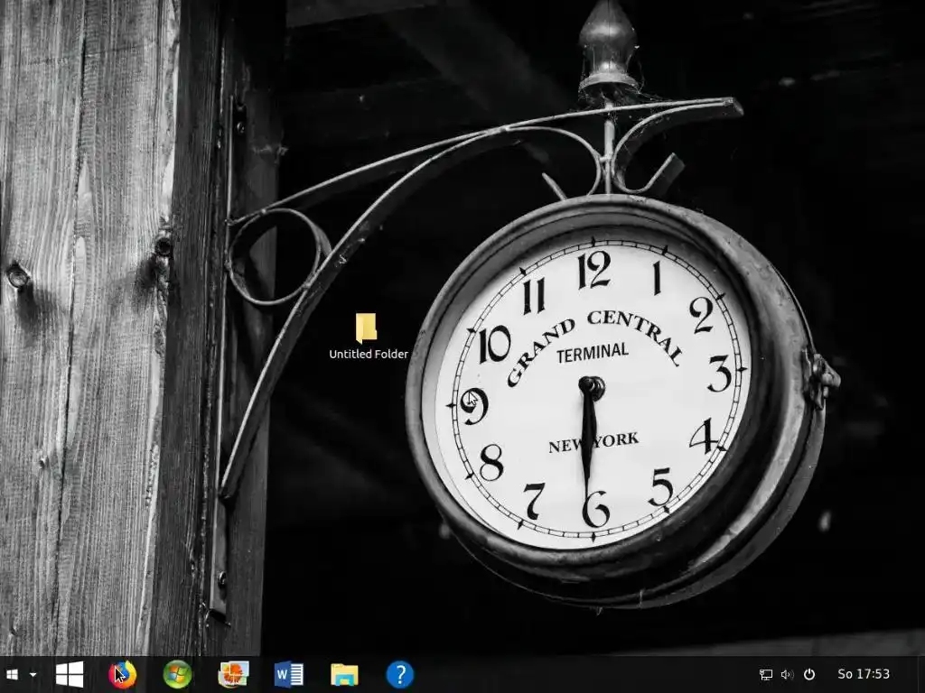Click the power button tray icon
The width and height of the screenshot is (925, 693).
(x=809, y=674)
